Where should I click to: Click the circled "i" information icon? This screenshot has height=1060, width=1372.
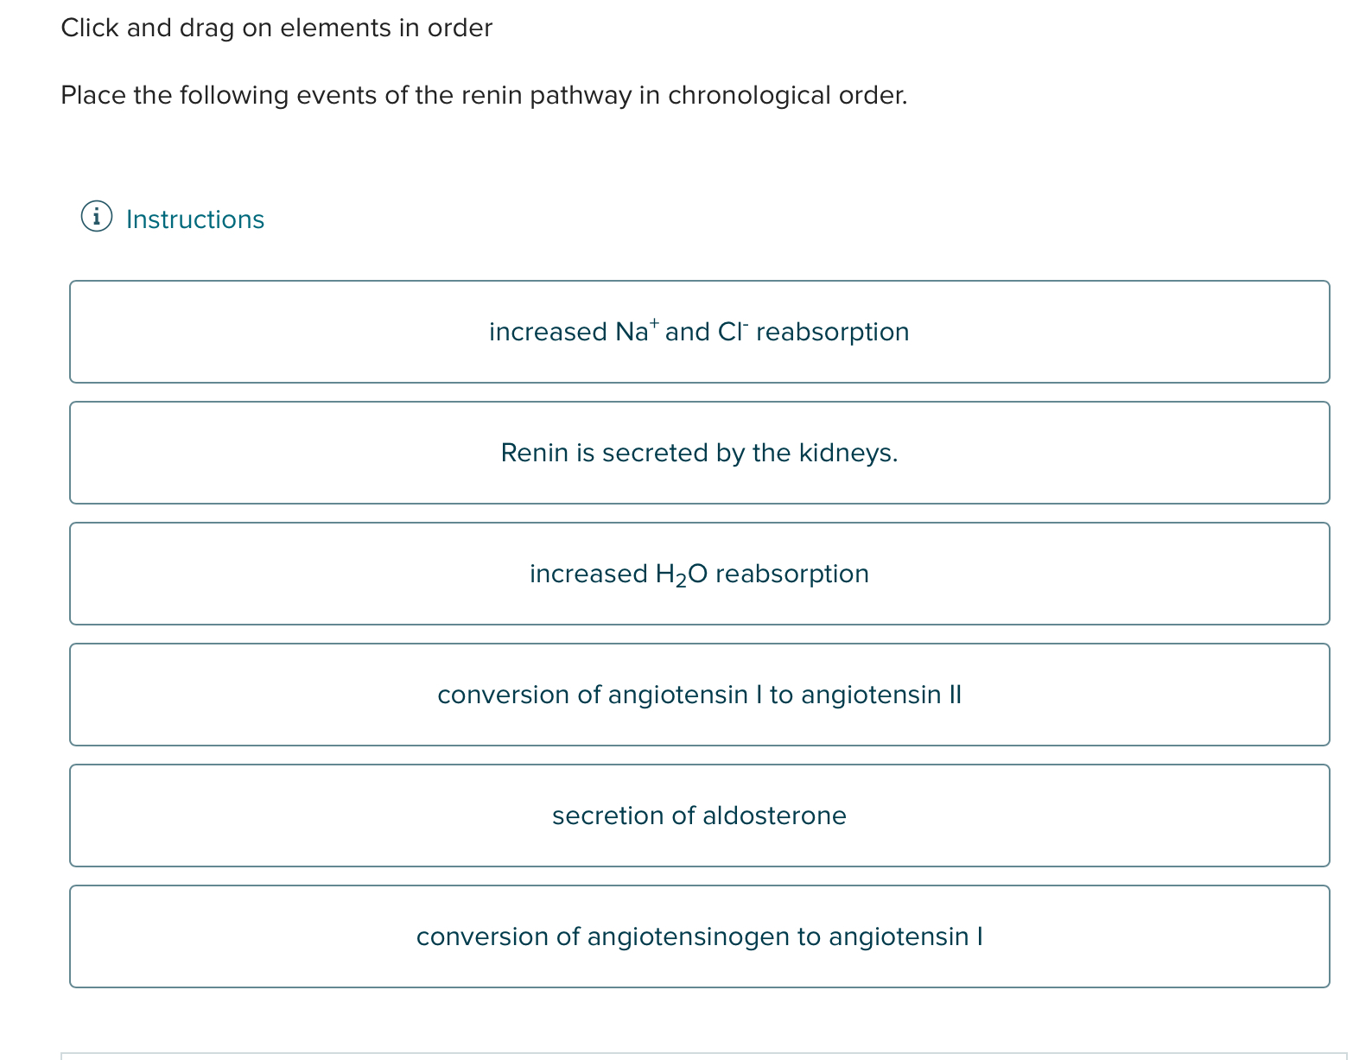click(97, 219)
